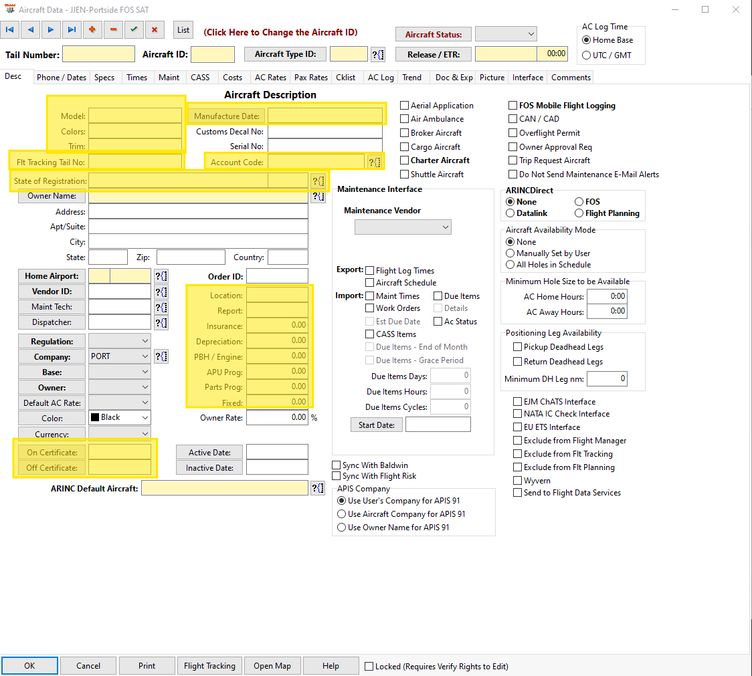Expand the Company PORT dropdown
Viewport: 752px width, 676px height.
tap(119, 356)
